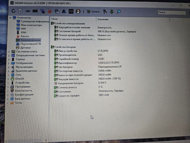Expand the Системная плата node
The width and height of the screenshot is (190, 143).
pyautogui.click(x=9, y=51)
